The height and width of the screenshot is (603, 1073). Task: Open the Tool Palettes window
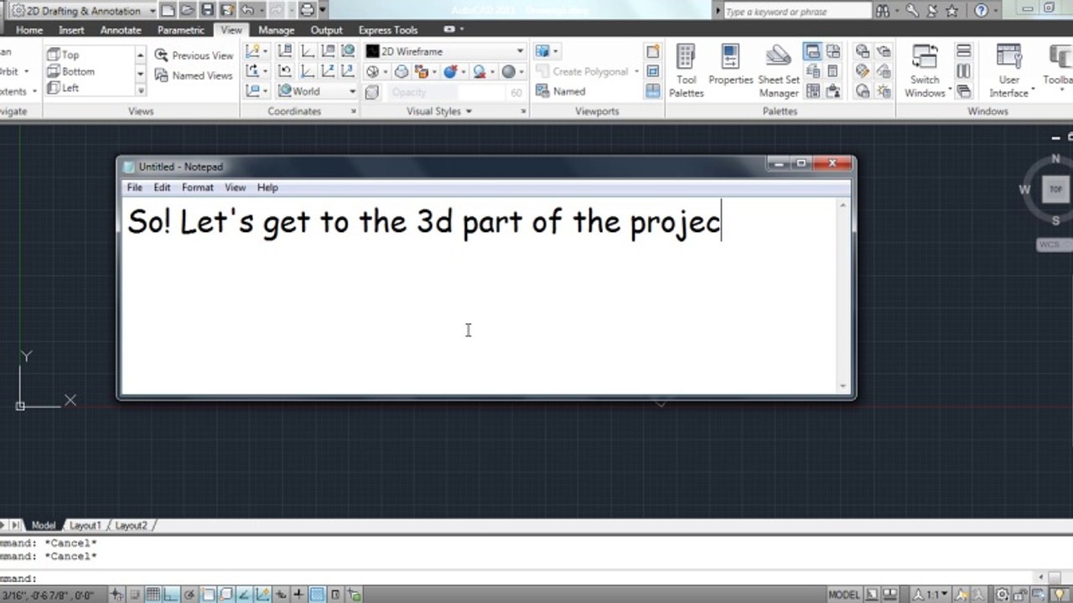tap(687, 71)
